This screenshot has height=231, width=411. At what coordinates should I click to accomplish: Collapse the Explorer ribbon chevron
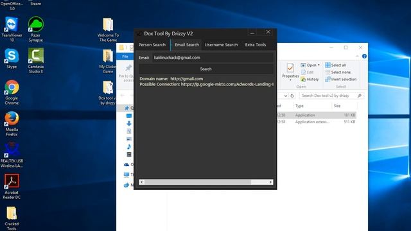tap(357, 56)
